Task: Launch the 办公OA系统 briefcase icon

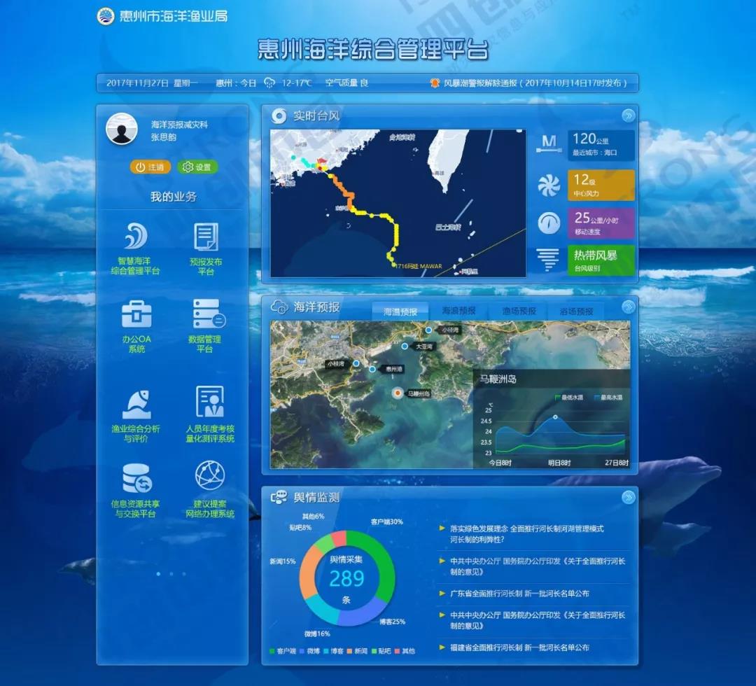Action: point(136,314)
